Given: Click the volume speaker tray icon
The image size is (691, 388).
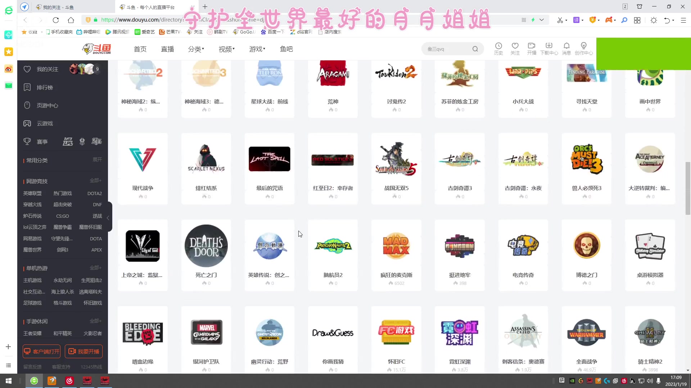Looking at the screenshot, I should pyautogui.click(x=650, y=381).
